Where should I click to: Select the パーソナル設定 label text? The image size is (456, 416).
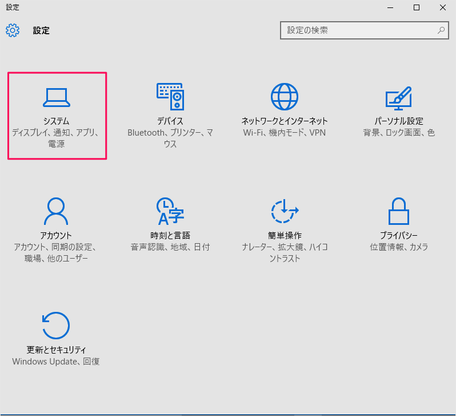pyautogui.click(x=398, y=121)
